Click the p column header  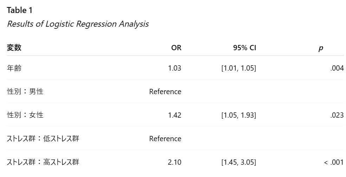tap(321, 48)
